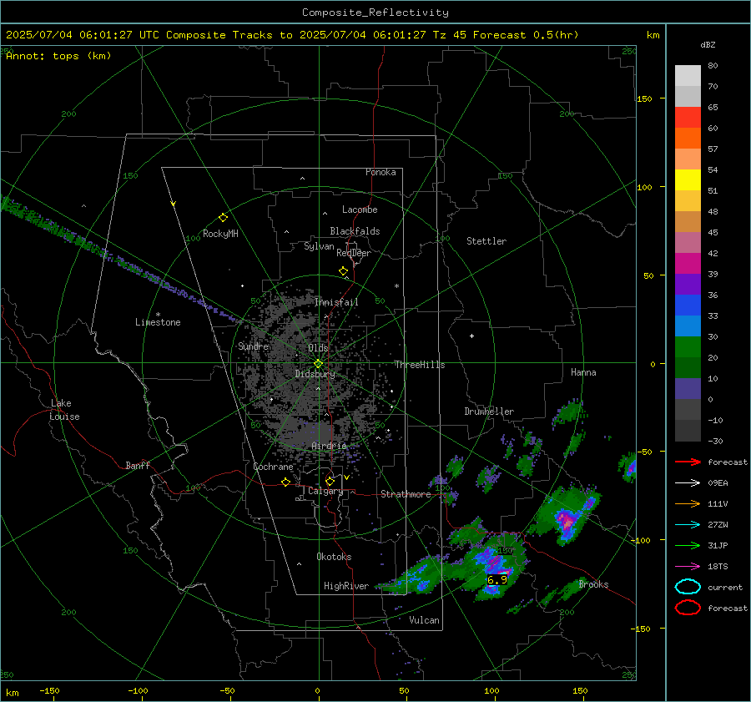751x702 pixels.
Task: Click the ThreeHills city label
Action: pos(420,365)
